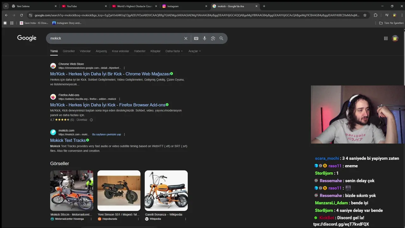Close the mokick Google search tab
The image size is (405, 228).
coord(256,6)
